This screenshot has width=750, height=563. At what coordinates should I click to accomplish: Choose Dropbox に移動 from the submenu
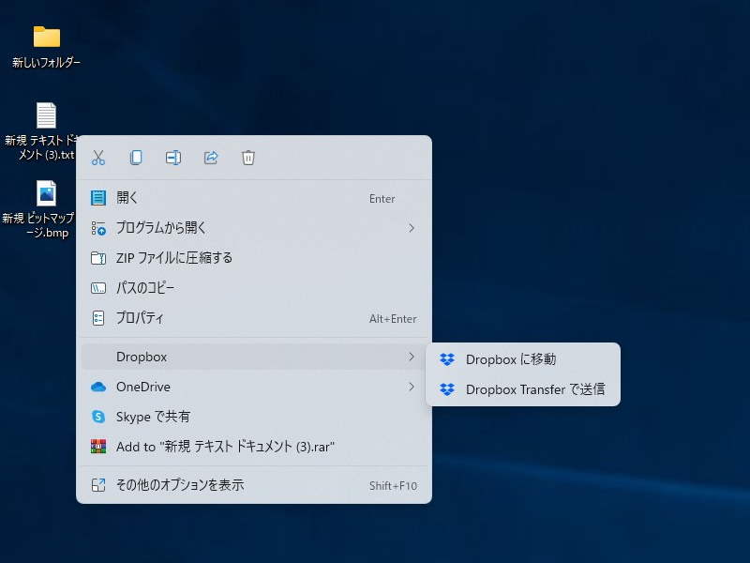512,358
